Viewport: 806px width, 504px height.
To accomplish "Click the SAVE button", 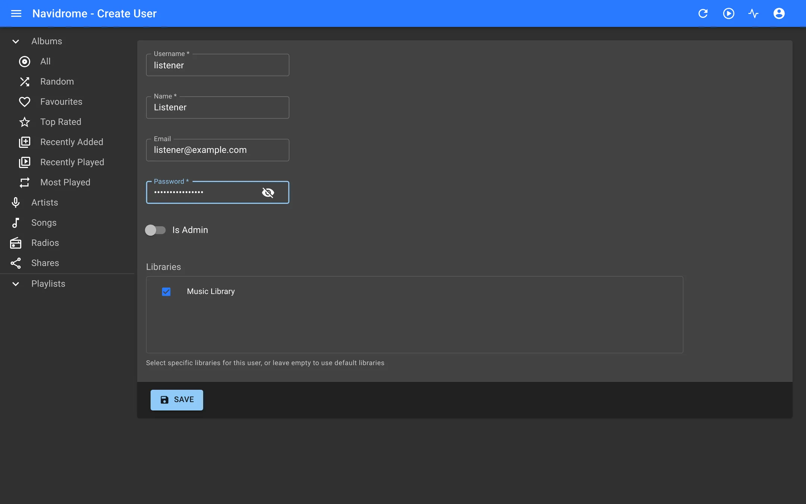I will click(x=177, y=400).
